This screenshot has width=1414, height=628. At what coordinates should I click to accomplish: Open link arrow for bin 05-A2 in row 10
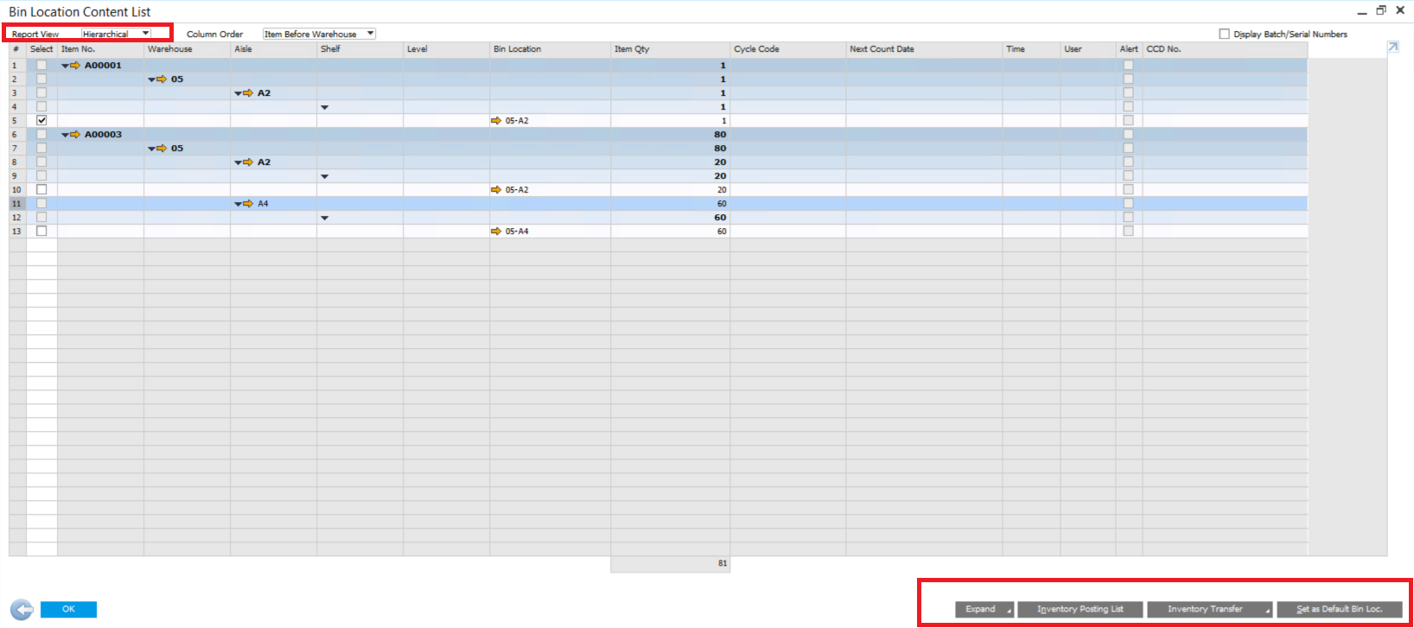tap(496, 190)
